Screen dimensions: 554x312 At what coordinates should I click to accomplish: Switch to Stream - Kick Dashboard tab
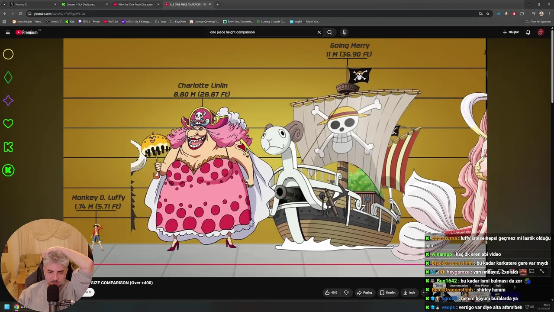pos(84,4)
